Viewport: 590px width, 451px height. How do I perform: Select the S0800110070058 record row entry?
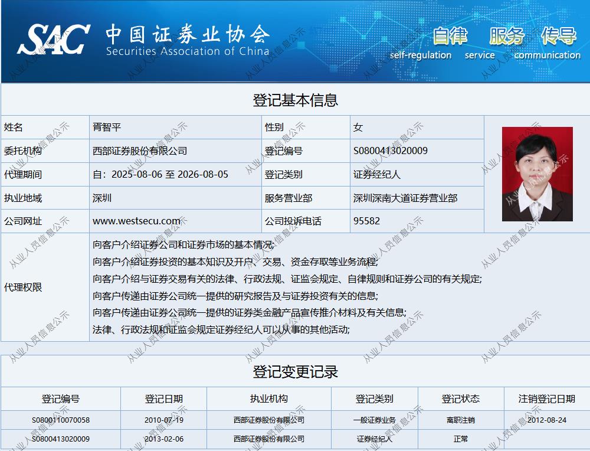tap(61, 420)
